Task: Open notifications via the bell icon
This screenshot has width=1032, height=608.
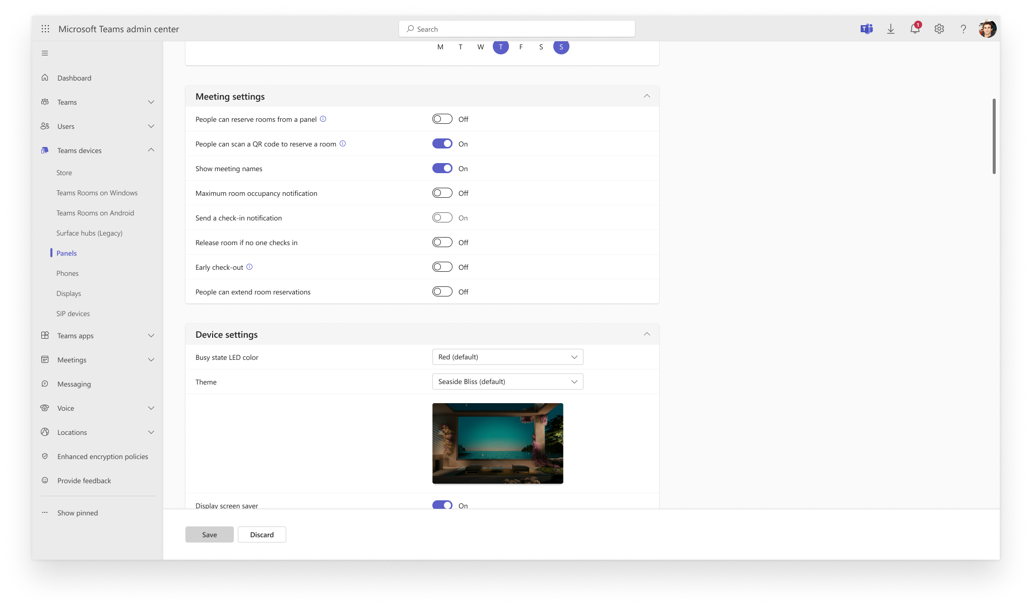Action: 914,29
